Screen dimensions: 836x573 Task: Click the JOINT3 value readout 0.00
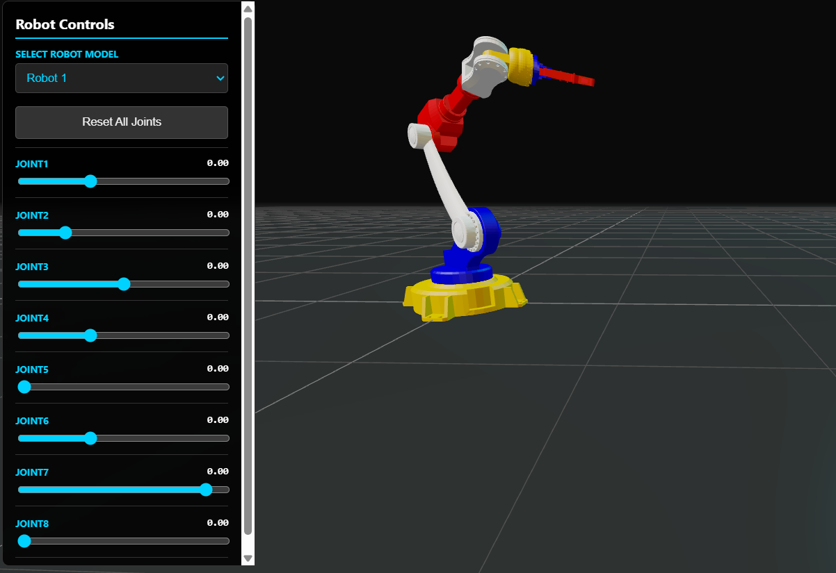click(218, 266)
